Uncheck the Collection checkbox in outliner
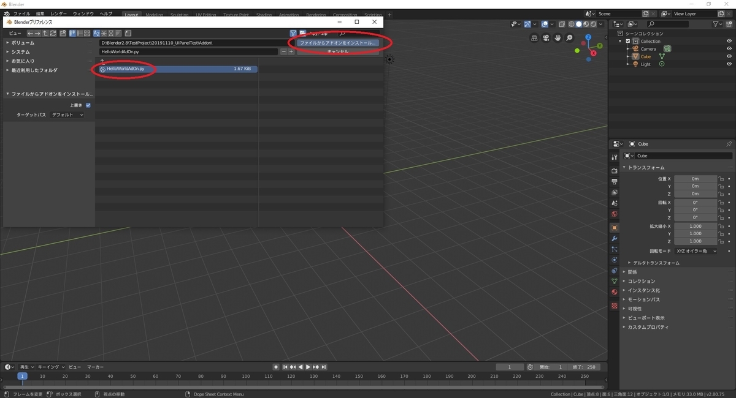736x398 pixels. click(x=628, y=41)
